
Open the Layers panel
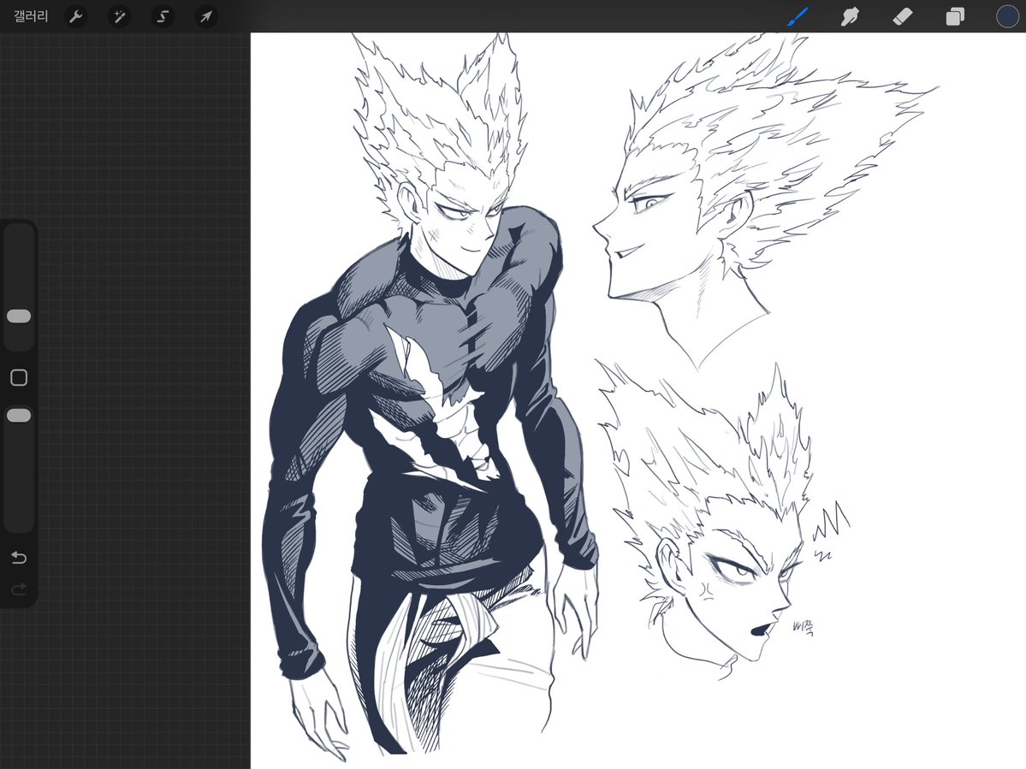[955, 16]
